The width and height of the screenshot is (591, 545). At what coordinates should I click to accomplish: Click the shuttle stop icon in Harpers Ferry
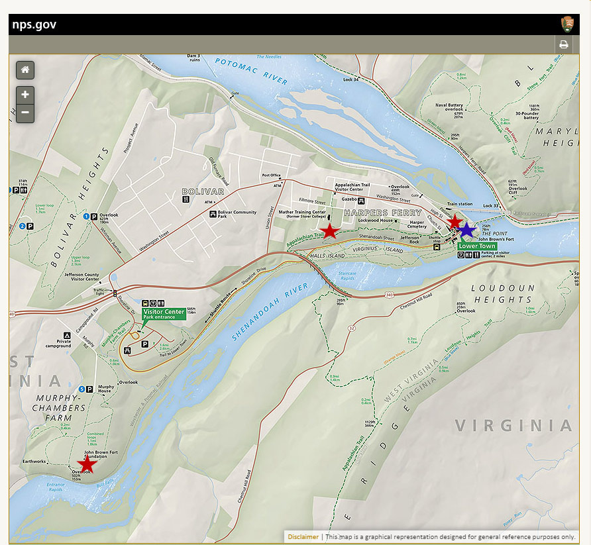click(x=437, y=247)
